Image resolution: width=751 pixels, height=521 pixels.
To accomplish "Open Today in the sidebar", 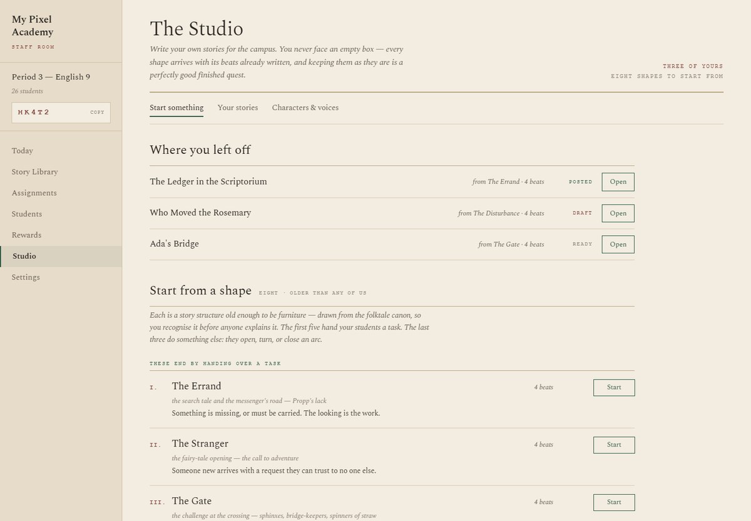I will [61, 151].
